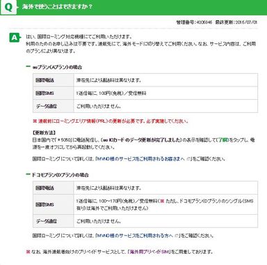Click external-link icon after ご利用される方へ link

[177, 236]
